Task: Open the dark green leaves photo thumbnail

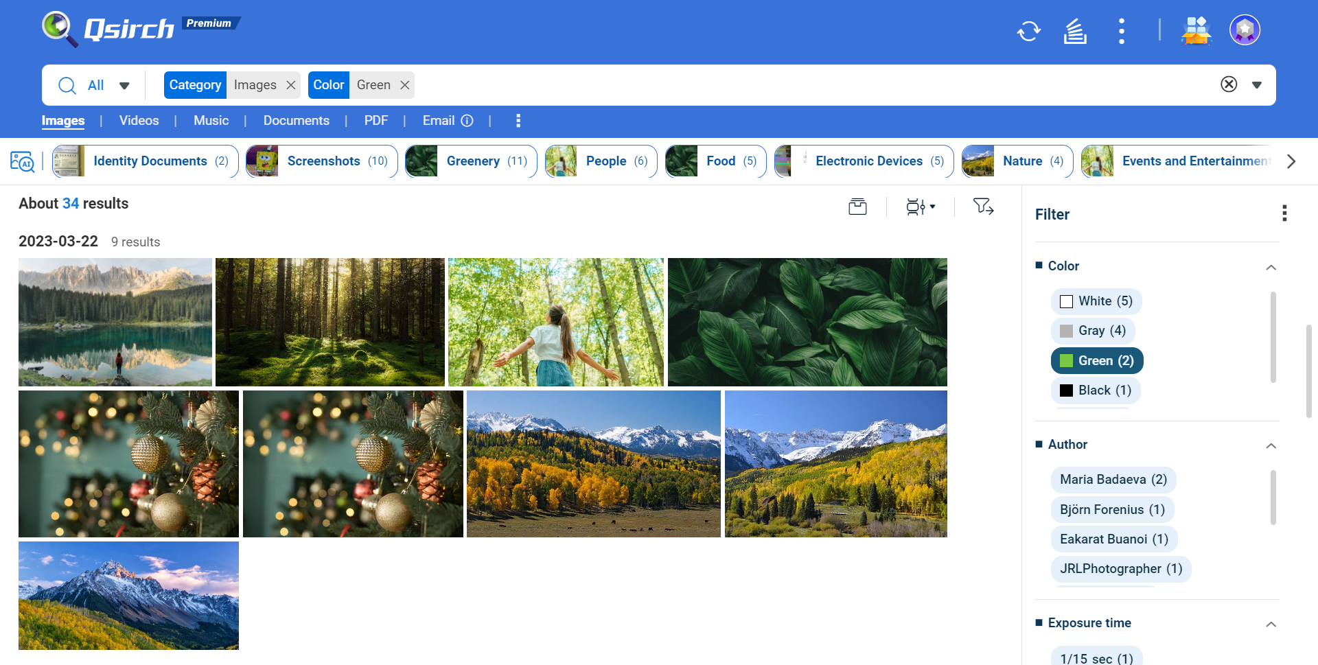Action: 807,322
